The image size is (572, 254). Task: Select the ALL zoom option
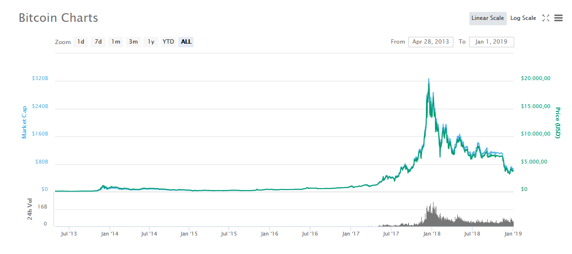[x=186, y=42]
